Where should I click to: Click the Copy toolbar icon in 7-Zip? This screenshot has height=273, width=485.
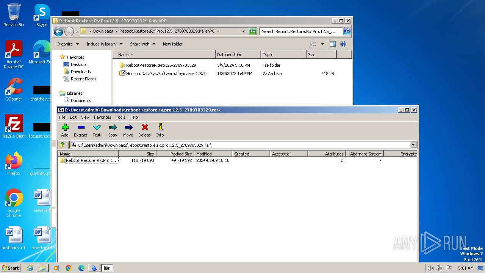pos(113,130)
